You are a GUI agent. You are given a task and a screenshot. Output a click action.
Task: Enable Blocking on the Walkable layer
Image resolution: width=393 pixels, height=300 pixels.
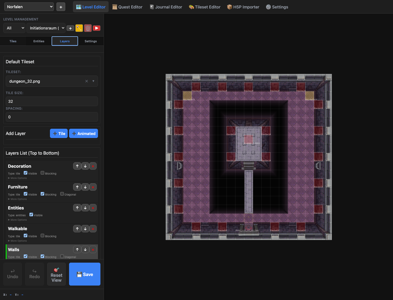pos(42,236)
